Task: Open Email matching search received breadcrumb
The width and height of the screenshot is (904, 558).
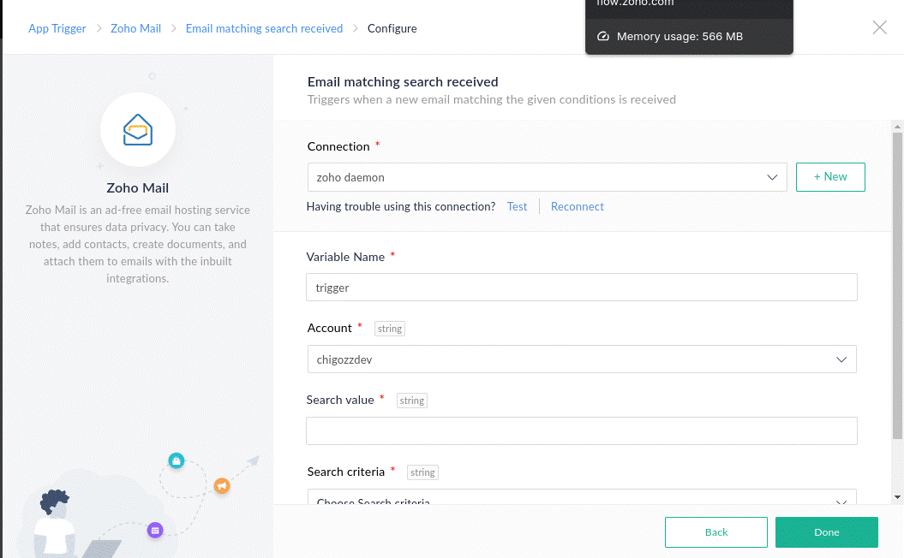Action: [x=264, y=28]
